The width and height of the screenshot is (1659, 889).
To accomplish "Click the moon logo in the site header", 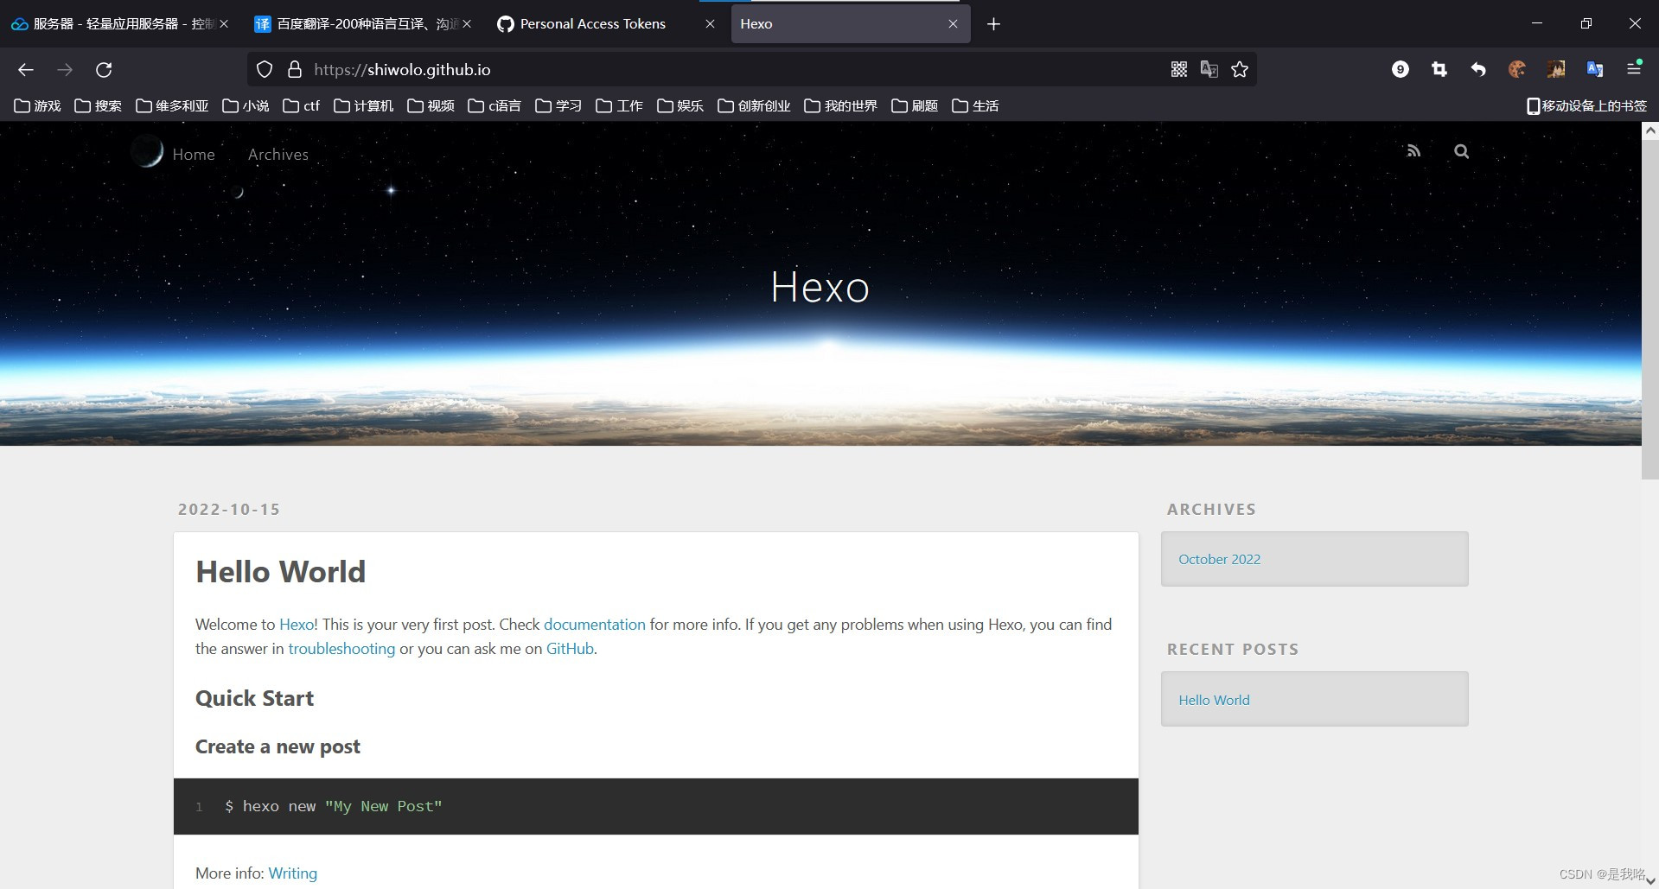I will (x=147, y=152).
